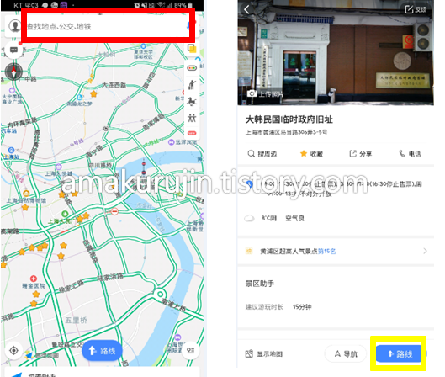Open the map layers icon

192,49
